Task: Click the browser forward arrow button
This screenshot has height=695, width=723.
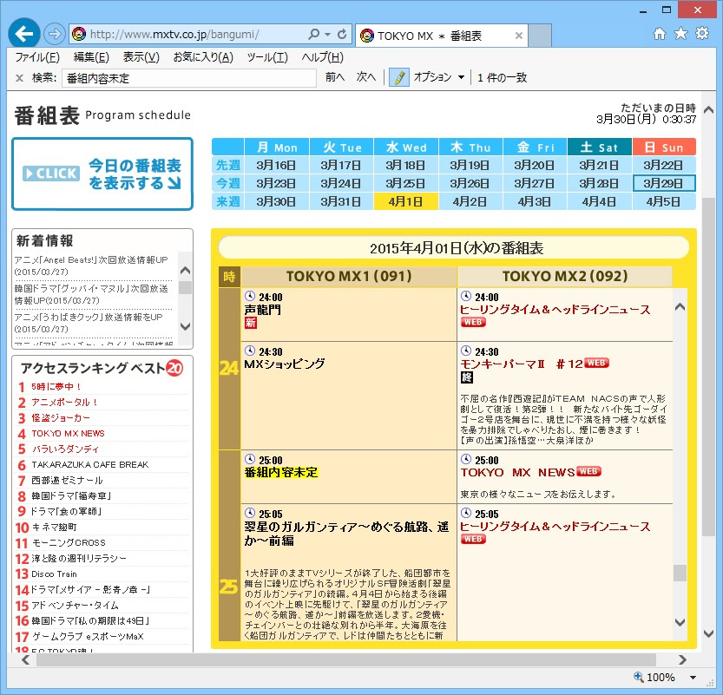Action: coord(55,34)
